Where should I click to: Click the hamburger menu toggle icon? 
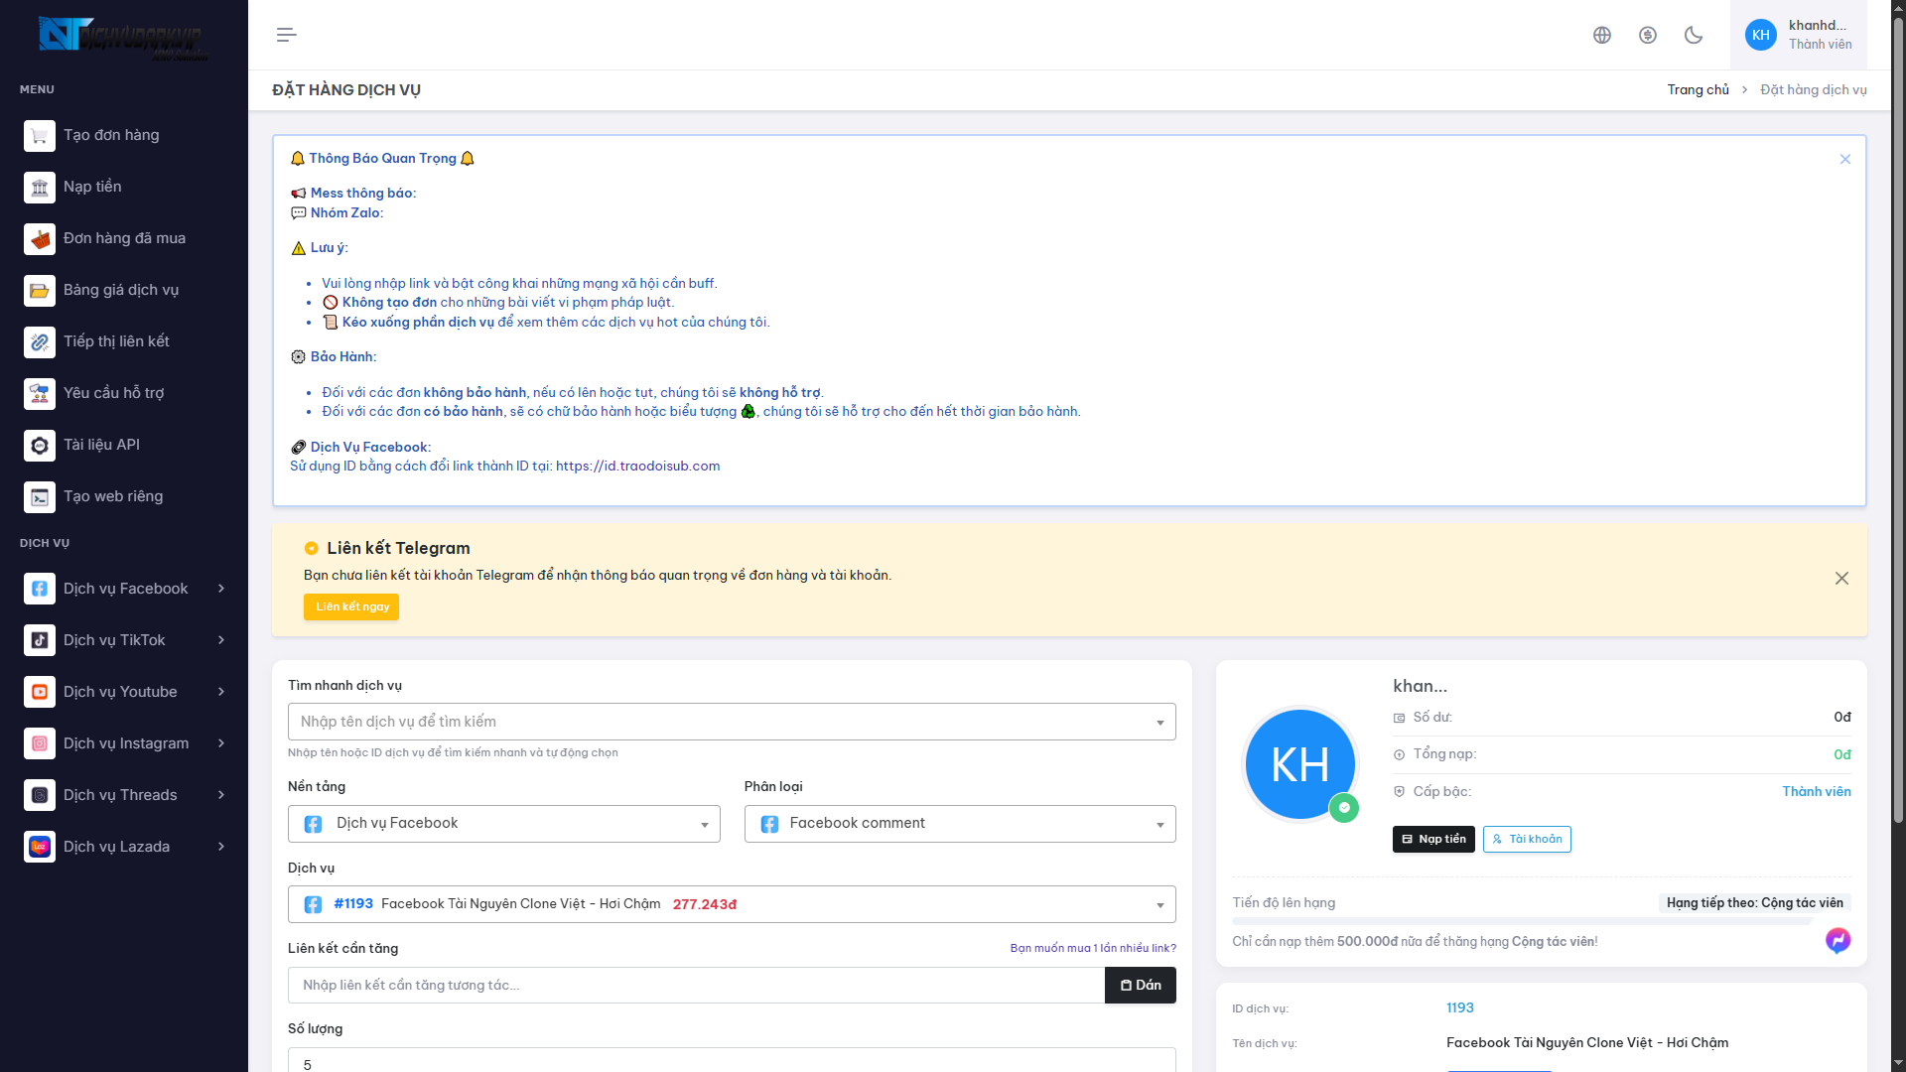point(286,35)
